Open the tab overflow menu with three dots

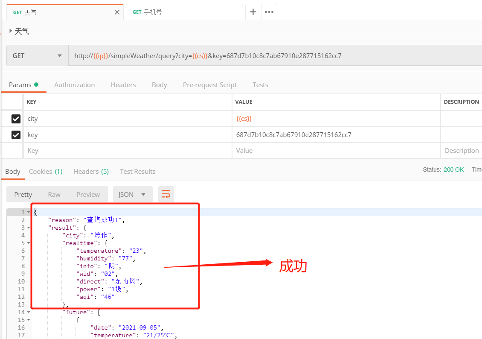[269, 12]
